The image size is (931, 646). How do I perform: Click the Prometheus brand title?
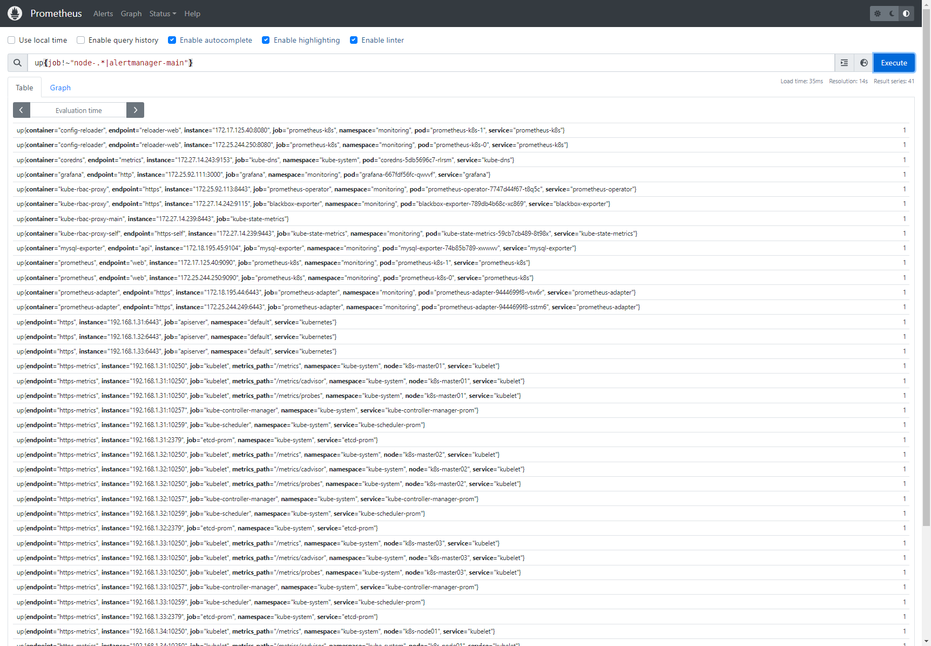(x=56, y=14)
